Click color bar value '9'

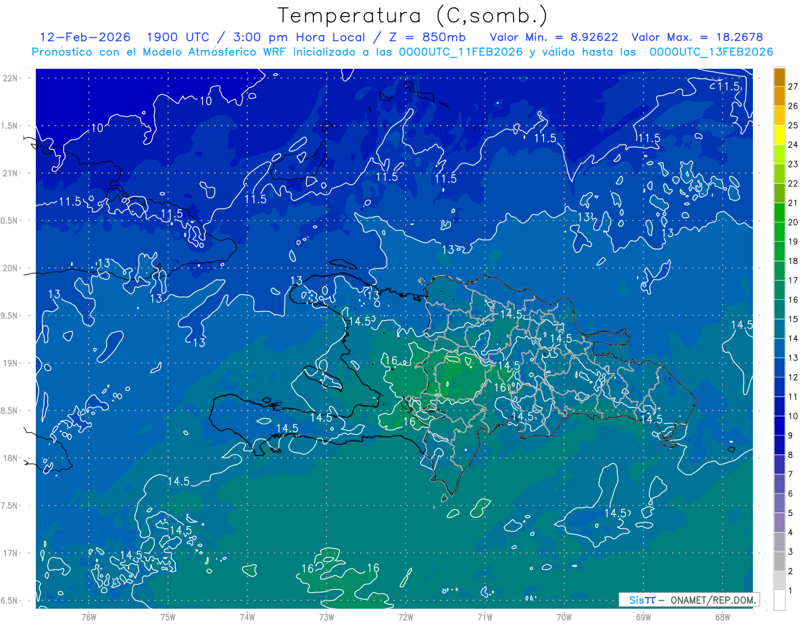point(791,436)
